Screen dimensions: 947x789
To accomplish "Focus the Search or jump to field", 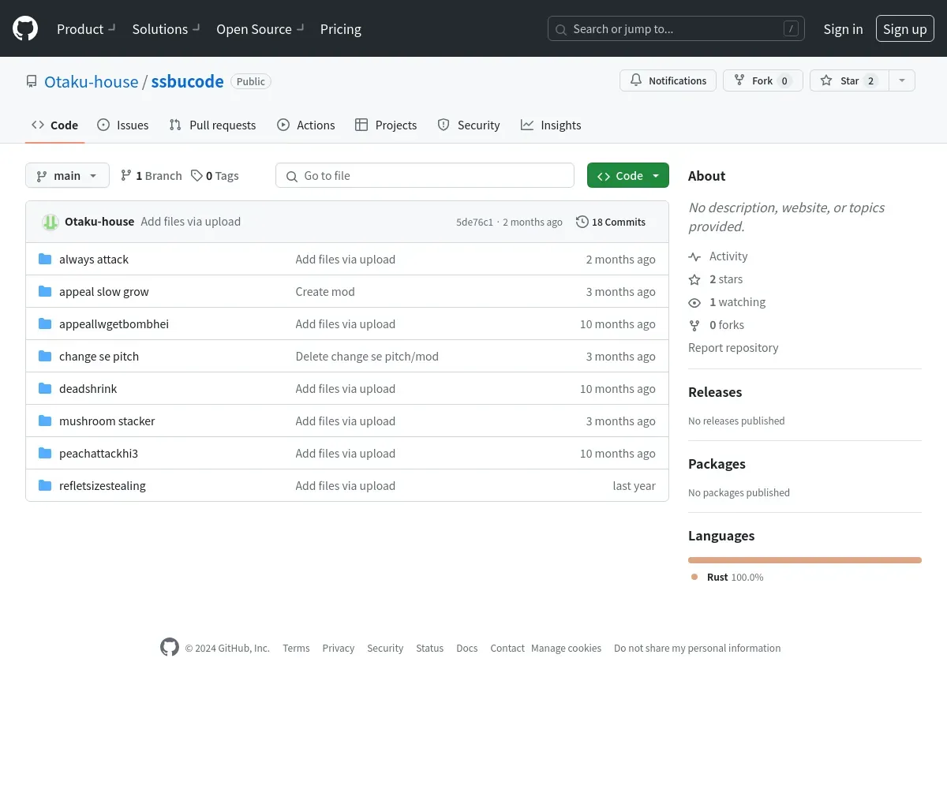I will click(676, 29).
